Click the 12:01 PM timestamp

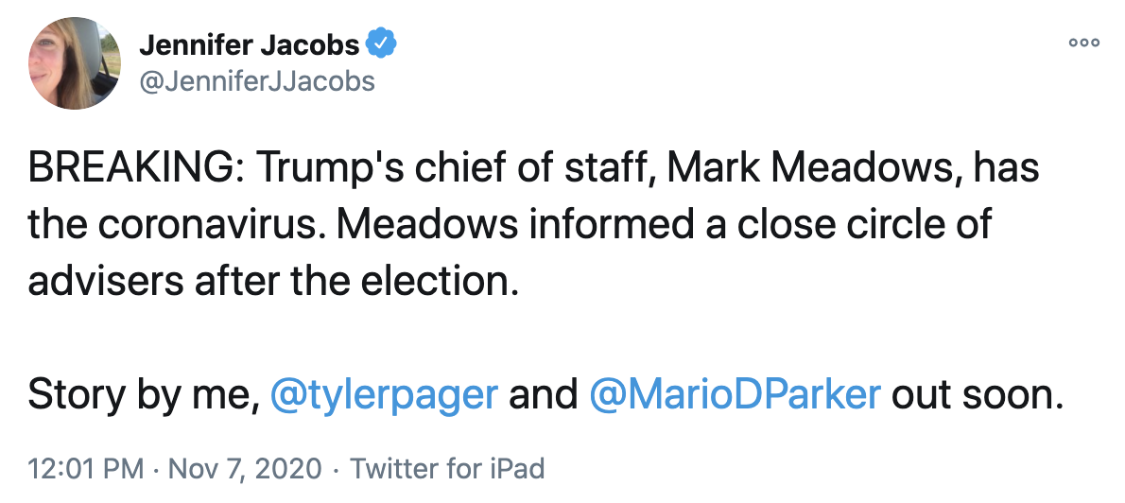[86, 468]
